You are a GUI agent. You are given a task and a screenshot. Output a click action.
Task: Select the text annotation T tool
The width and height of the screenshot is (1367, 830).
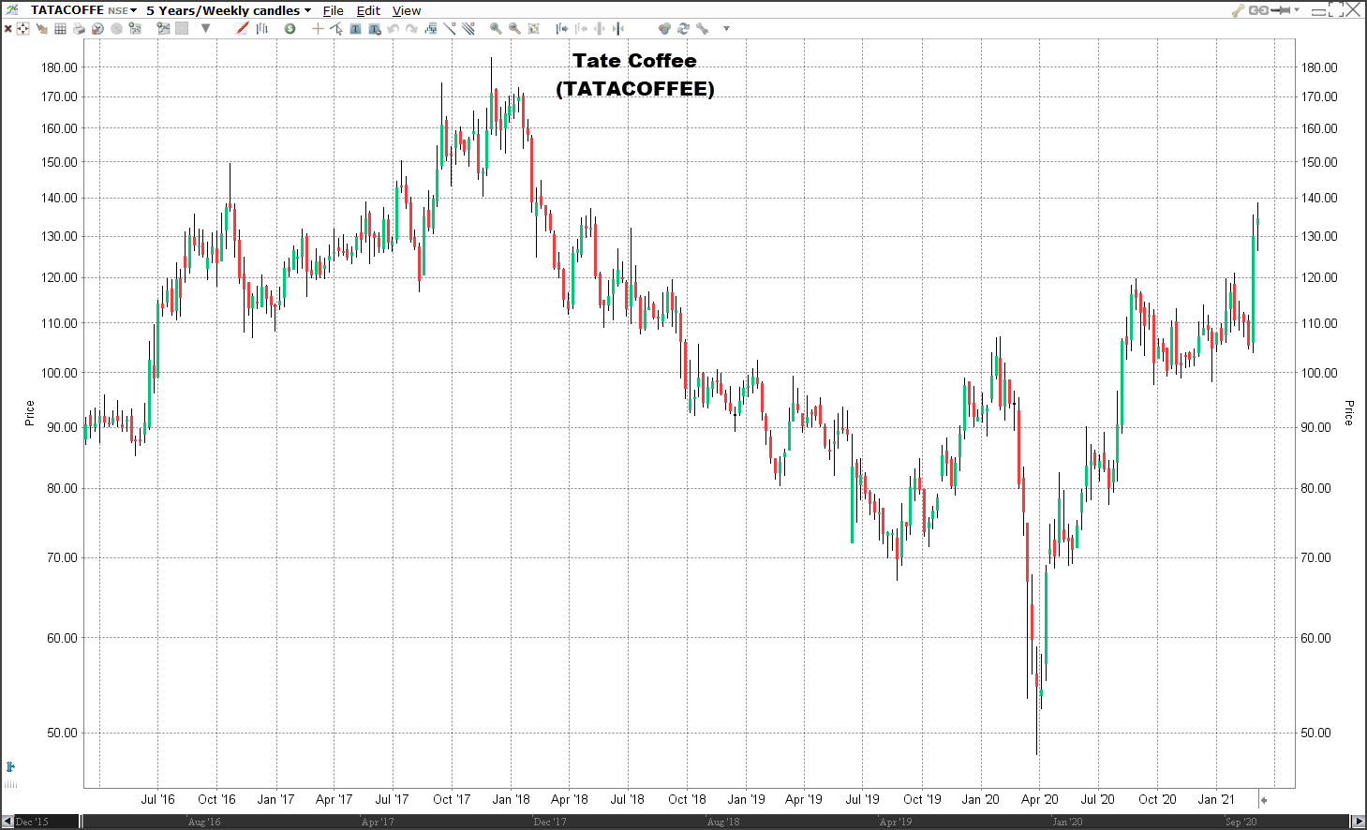pos(355,29)
